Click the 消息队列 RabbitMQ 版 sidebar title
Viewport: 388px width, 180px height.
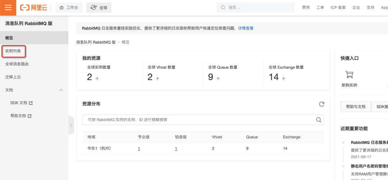point(29,23)
